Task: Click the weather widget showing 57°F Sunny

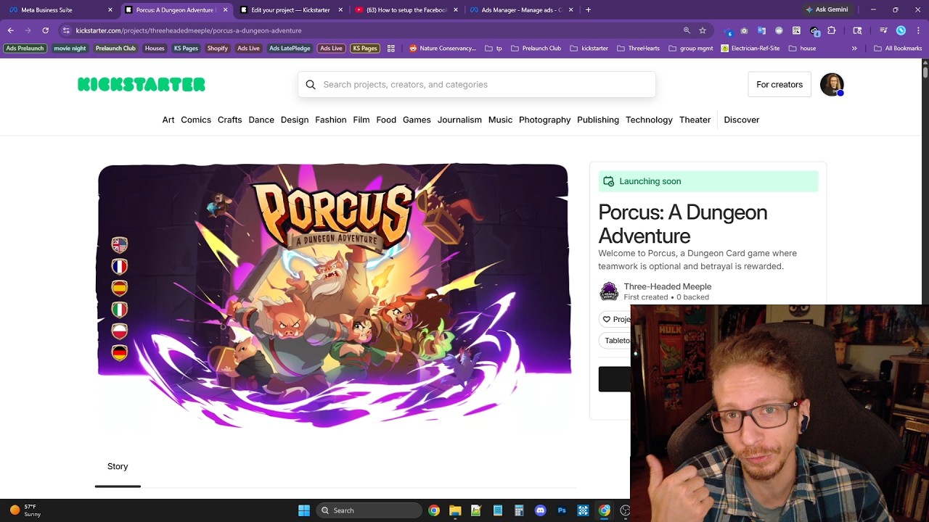Action: click(25, 510)
